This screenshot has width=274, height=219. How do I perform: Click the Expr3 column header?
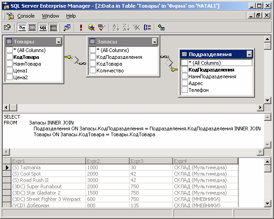tap(151, 161)
